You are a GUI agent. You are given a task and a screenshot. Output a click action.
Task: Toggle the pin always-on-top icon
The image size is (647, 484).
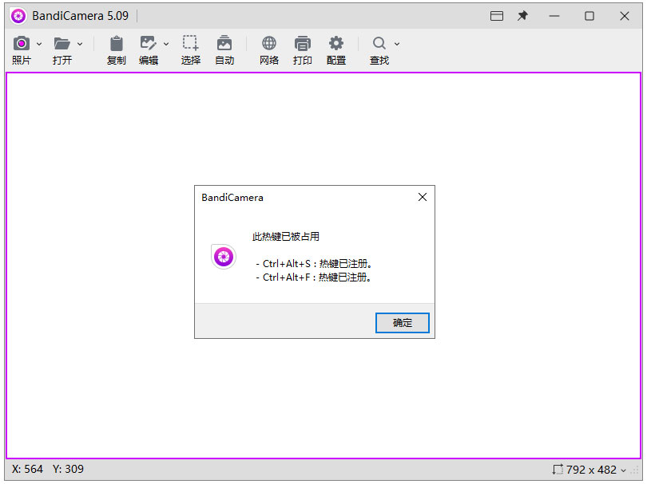coord(522,16)
